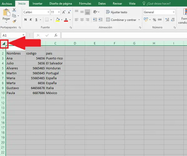Open the General number format dropdown
Image resolution: width=187 pixels, height=156 pixels.
[174, 12]
